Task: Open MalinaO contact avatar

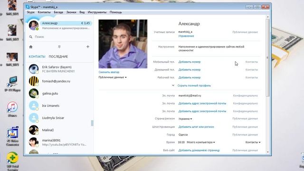Action: click(x=34, y=130)
